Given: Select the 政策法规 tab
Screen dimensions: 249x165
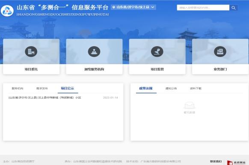Looking at the screenshot, I should click(x=146, y=88).
